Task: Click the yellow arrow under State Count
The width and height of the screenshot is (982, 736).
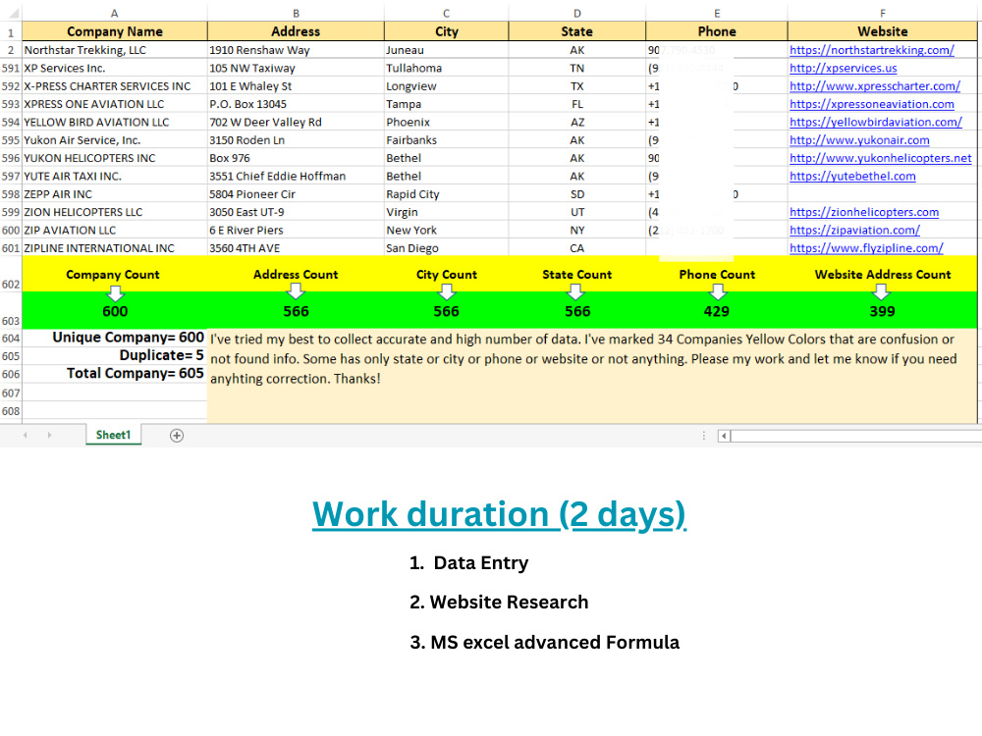Action: pos(577,289)
